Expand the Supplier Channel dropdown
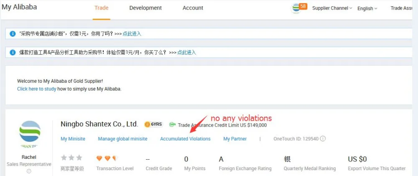Viewport: 418px width, 176px height. 332,8
